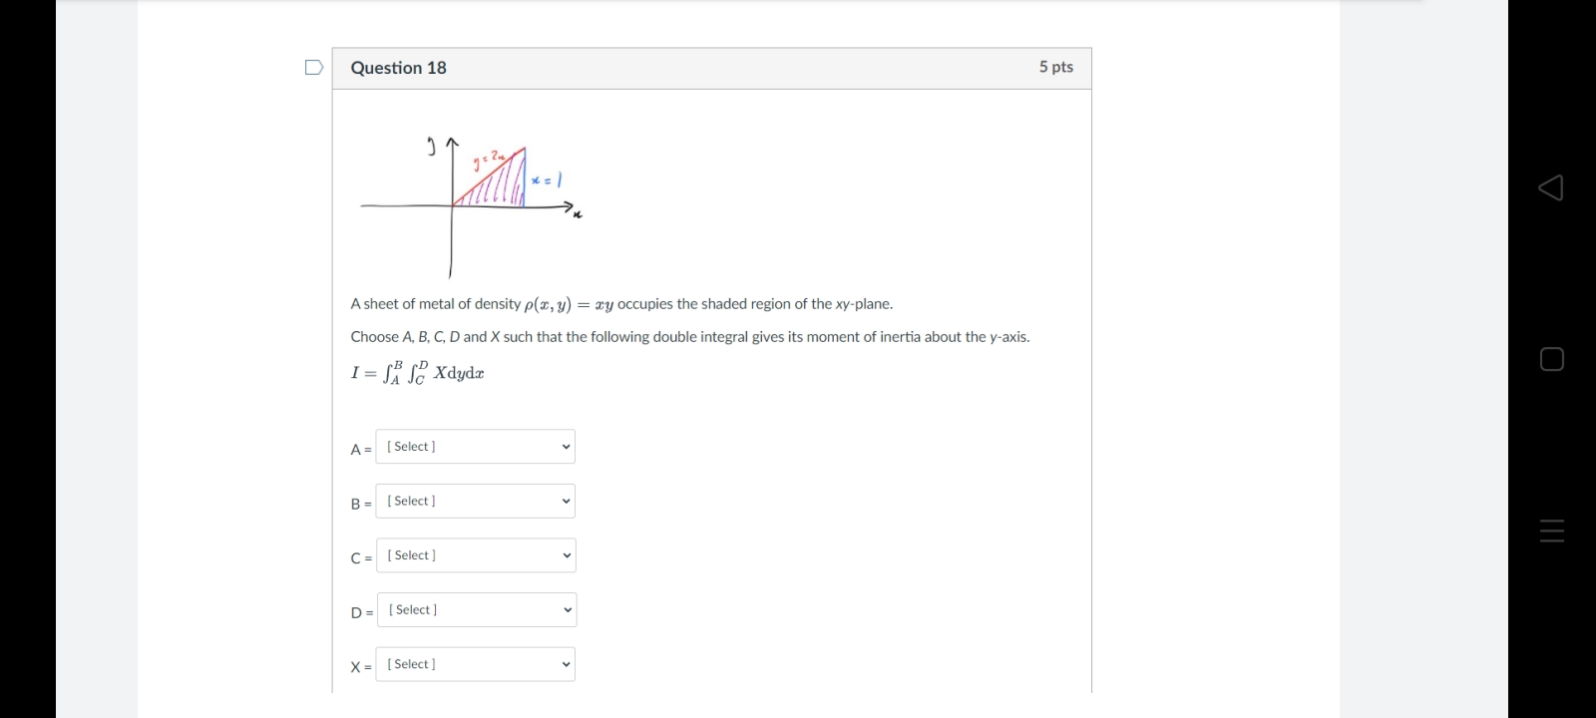Click the chevron on the X dropdown
Screen dimensions: 1596x718
click(565, 663)
